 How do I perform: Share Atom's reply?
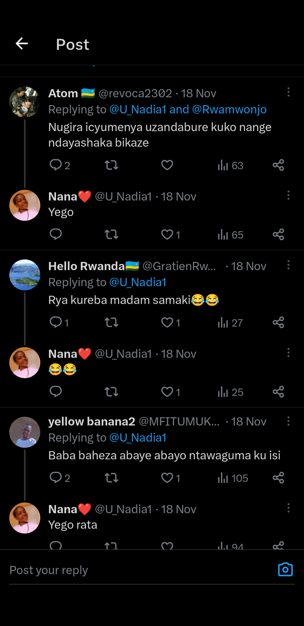coord(278,165)
